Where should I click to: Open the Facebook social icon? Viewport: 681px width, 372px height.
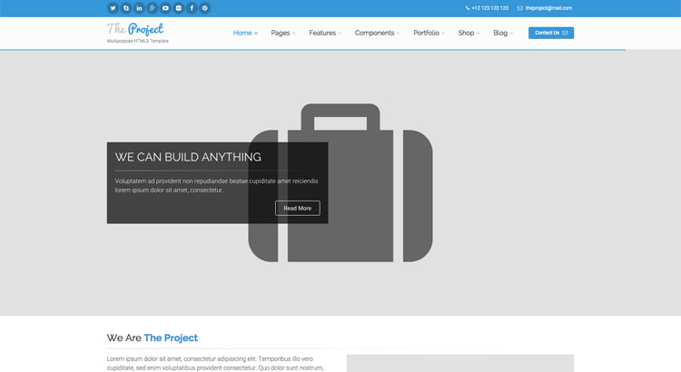(x=192, y=8)
